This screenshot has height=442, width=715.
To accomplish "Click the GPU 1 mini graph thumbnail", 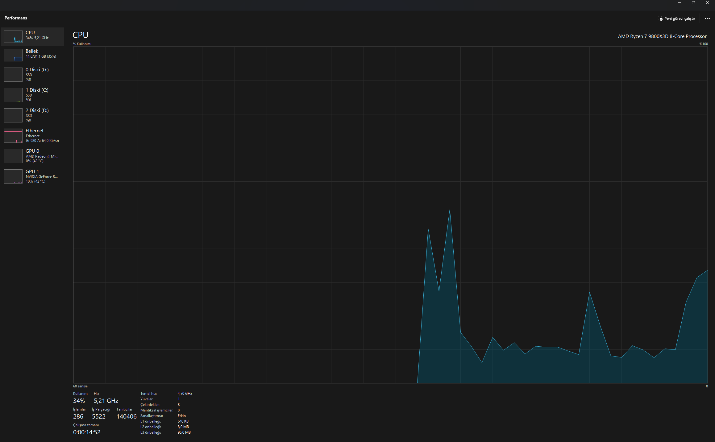I will pos(13,176).
